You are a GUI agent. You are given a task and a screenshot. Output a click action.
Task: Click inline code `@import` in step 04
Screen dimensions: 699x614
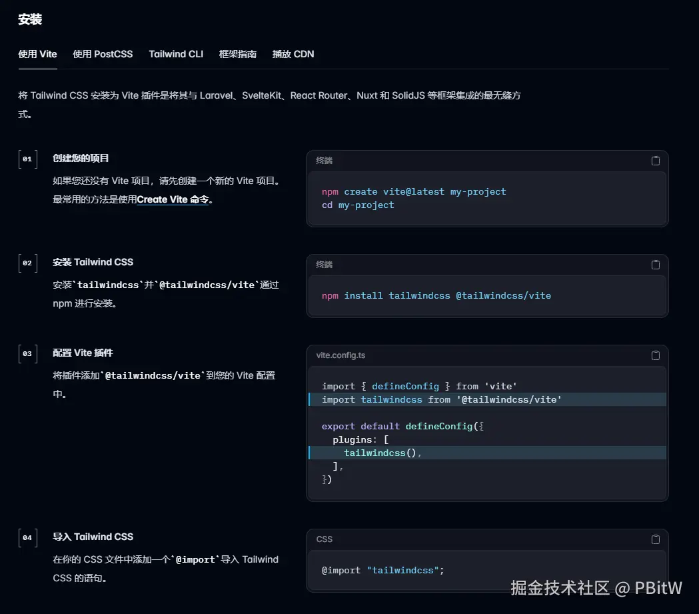point(195,559)
